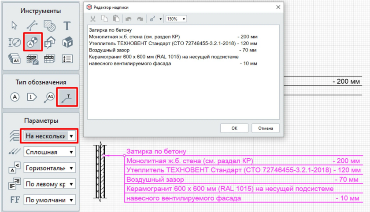Screen dimensions: 370x212
Task: Select the text leader callout type
Action: (67, 97)
